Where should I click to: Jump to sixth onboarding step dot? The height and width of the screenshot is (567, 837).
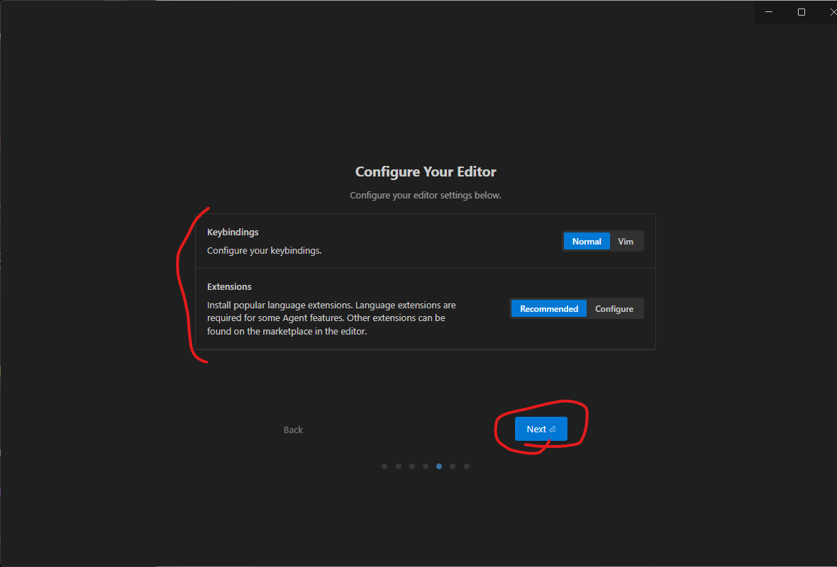tap(453, 466)
